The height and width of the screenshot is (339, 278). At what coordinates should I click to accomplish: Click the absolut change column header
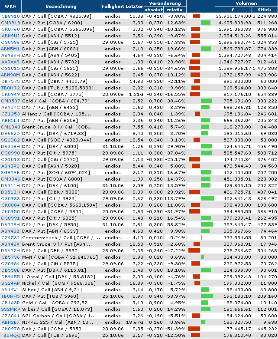click(x=154, y=10)
